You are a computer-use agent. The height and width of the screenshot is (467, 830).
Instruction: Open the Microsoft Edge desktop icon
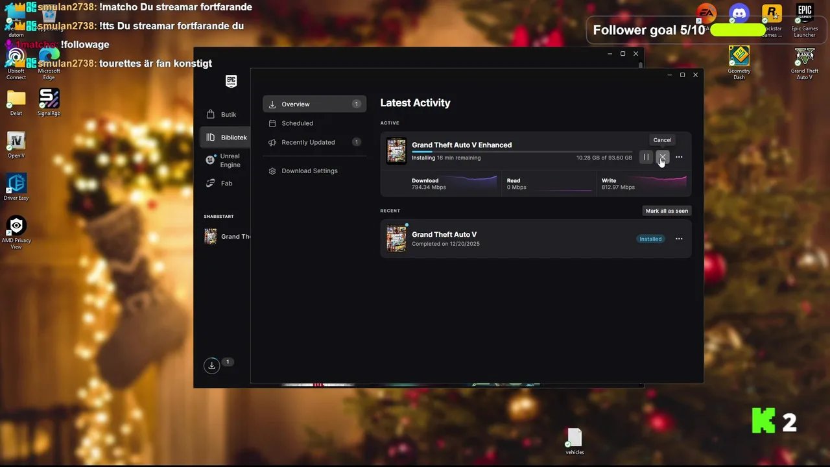coord(49,64)
